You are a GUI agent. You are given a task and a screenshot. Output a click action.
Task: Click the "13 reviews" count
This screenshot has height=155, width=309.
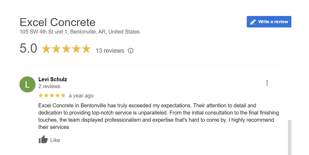coord(110,51)
